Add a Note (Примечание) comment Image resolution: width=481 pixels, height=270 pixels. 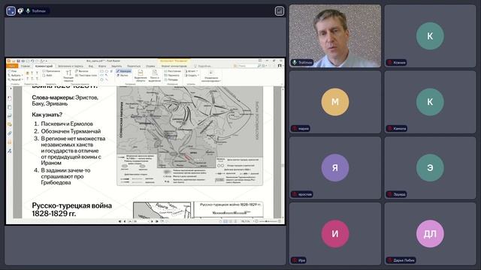click(52, 71)
